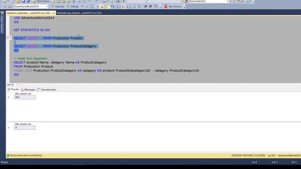This screenshot has height=169, width=301.
Task: Click 'FROM Production.Product' line in join query
Action: [x=33, y=67]
